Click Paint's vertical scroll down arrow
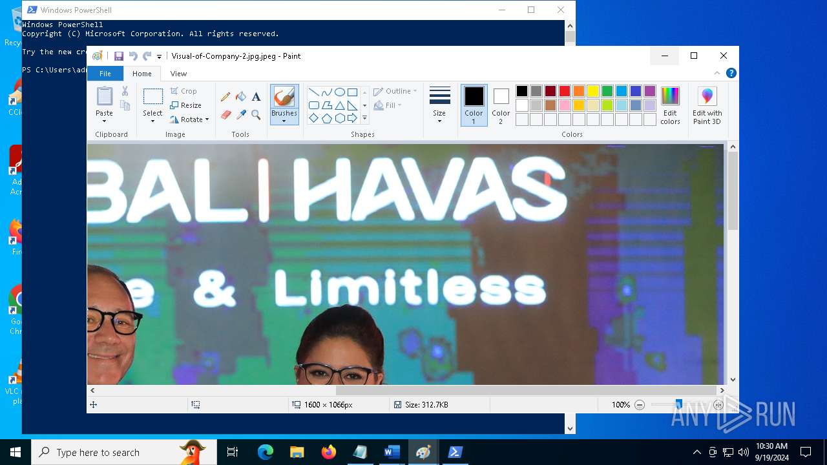Image resolution: width=827 pixels, height=465 pixels. pos(733,380)
